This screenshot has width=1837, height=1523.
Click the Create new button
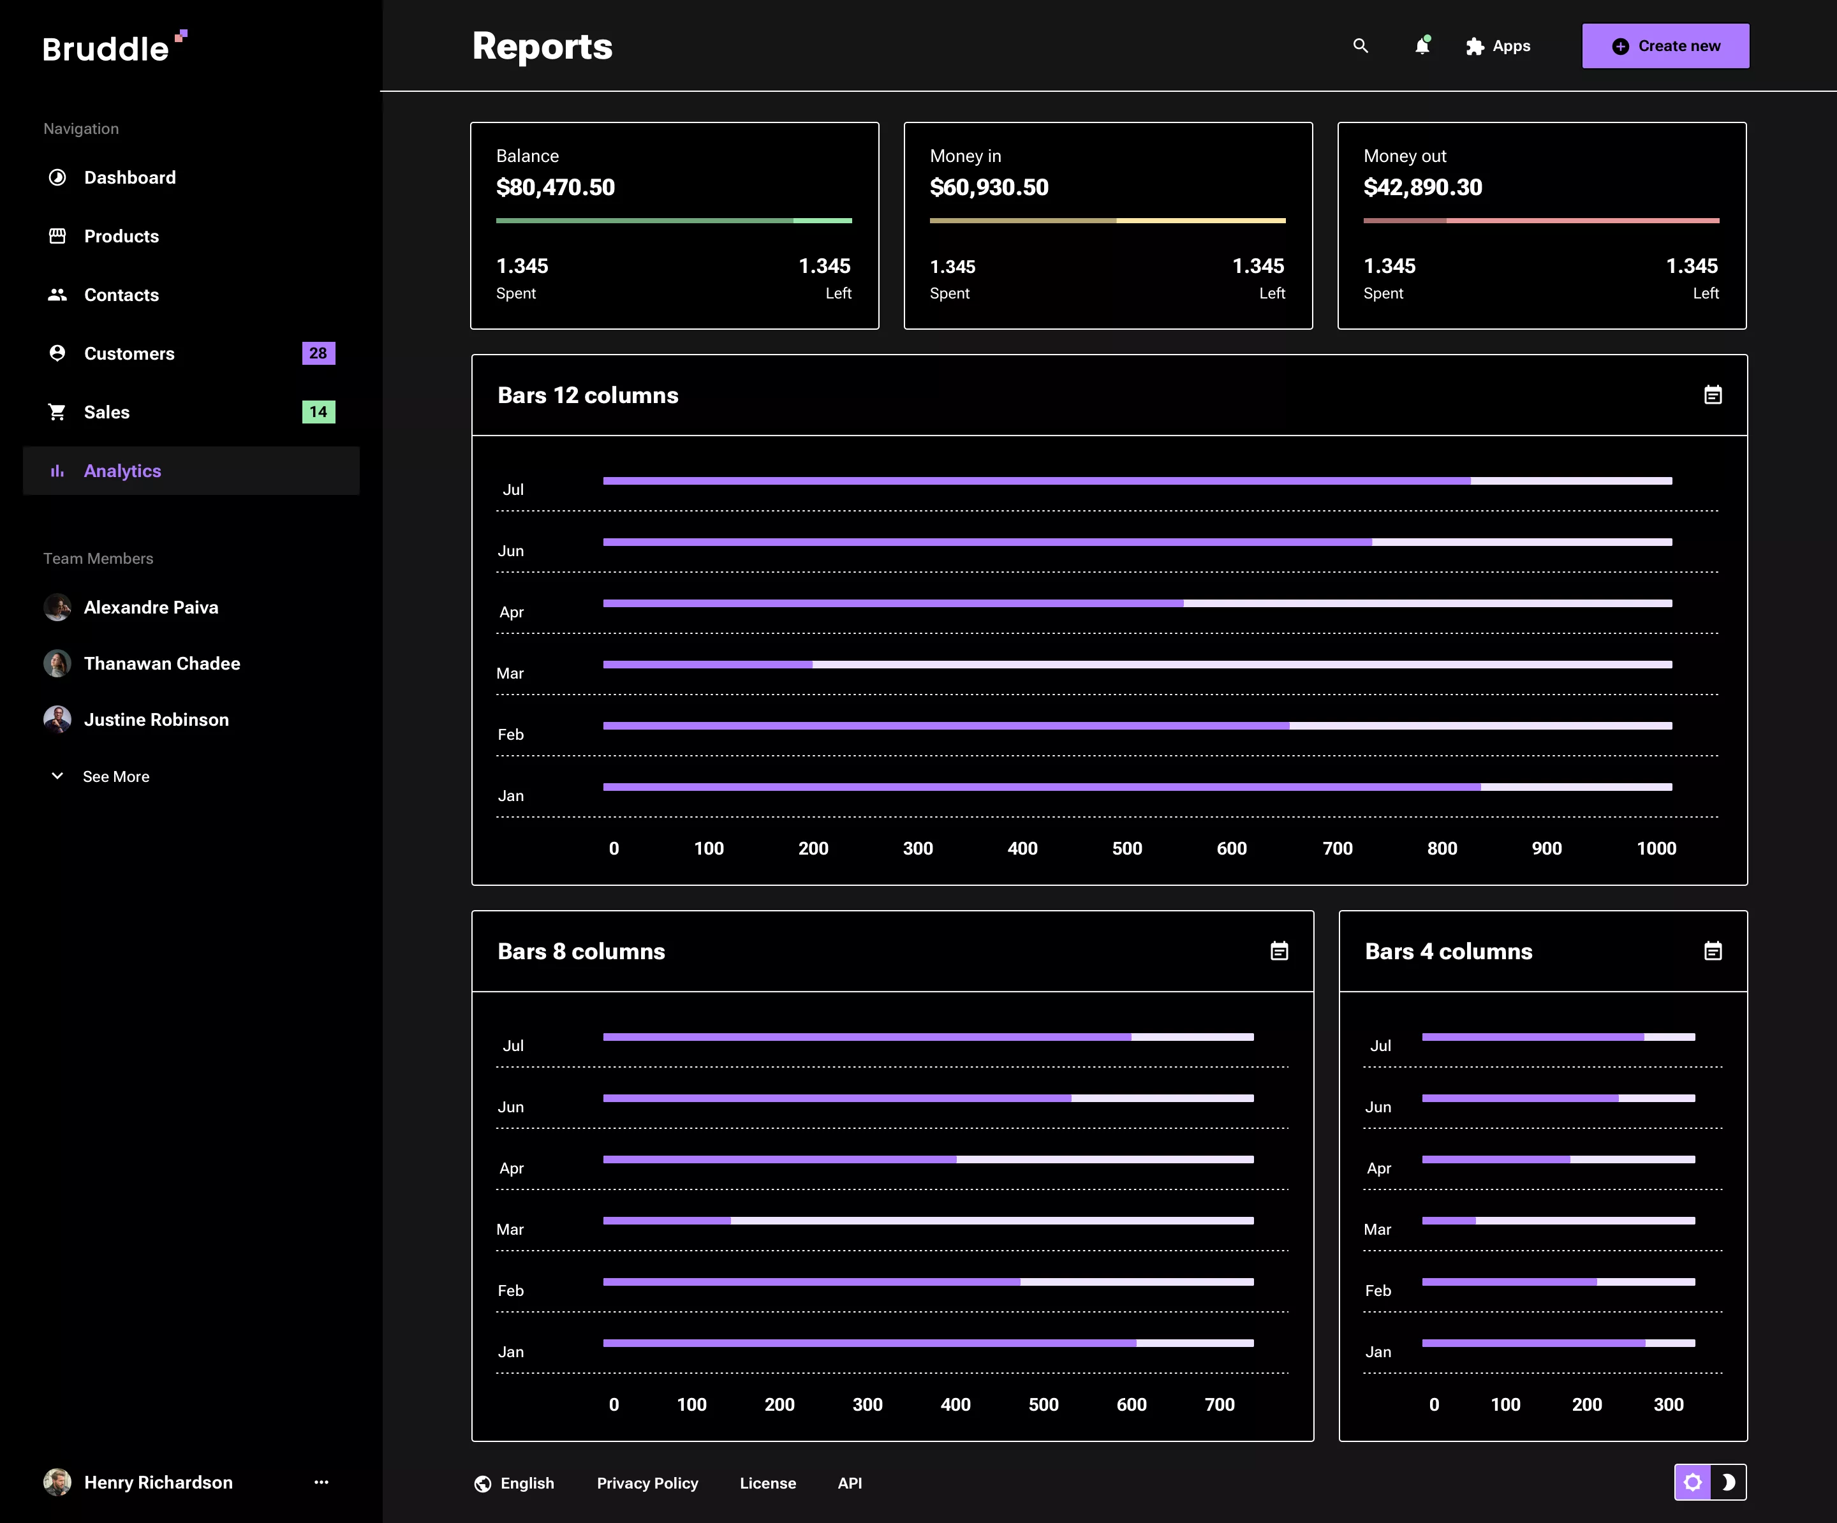click(1665, 45)
